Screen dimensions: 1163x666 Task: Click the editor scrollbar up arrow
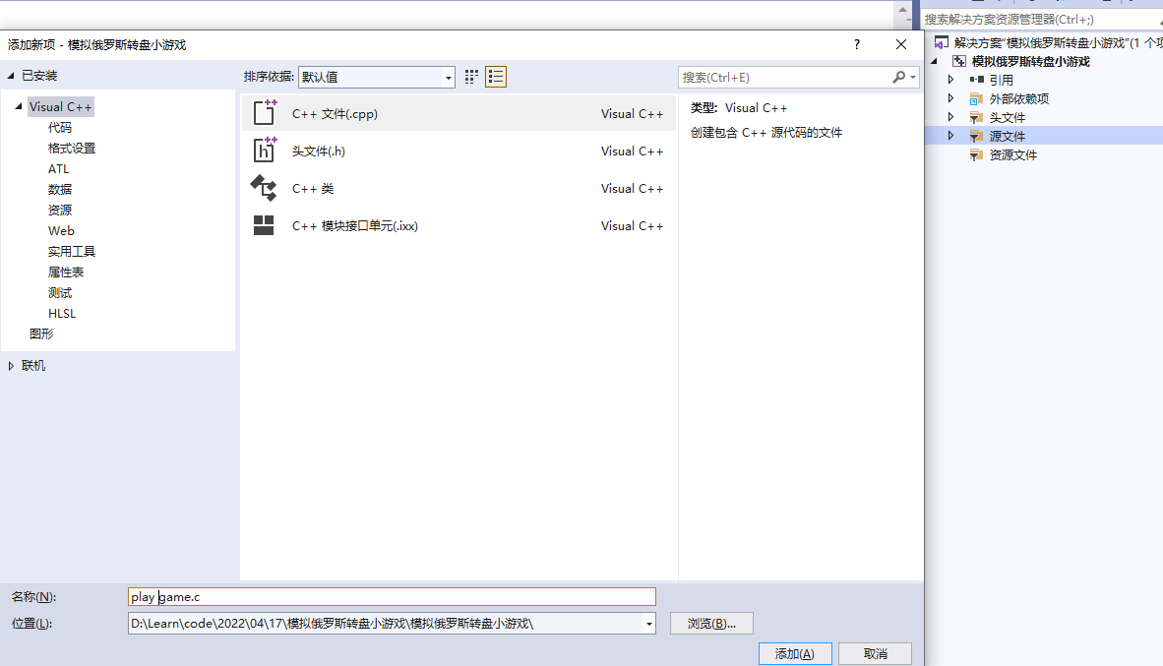[902, 10]
